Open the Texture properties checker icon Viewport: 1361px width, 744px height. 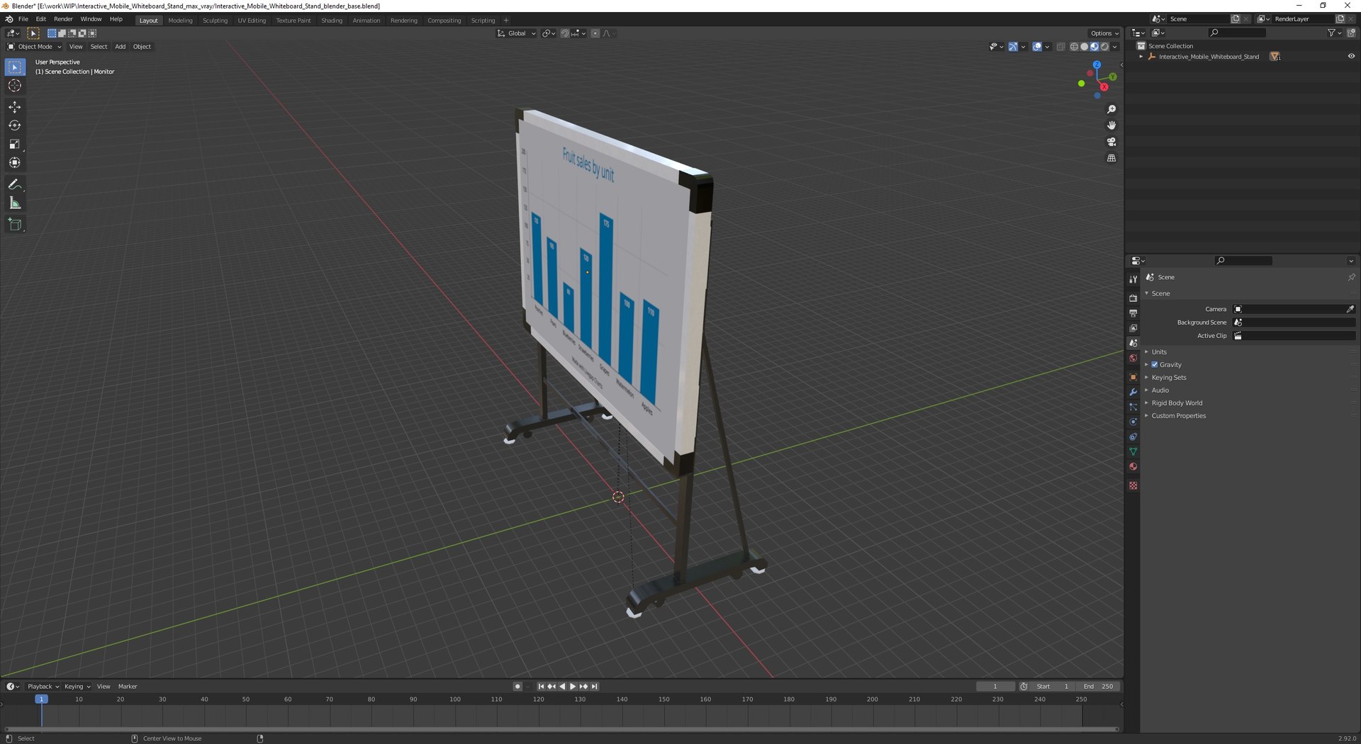(1133, 485)
